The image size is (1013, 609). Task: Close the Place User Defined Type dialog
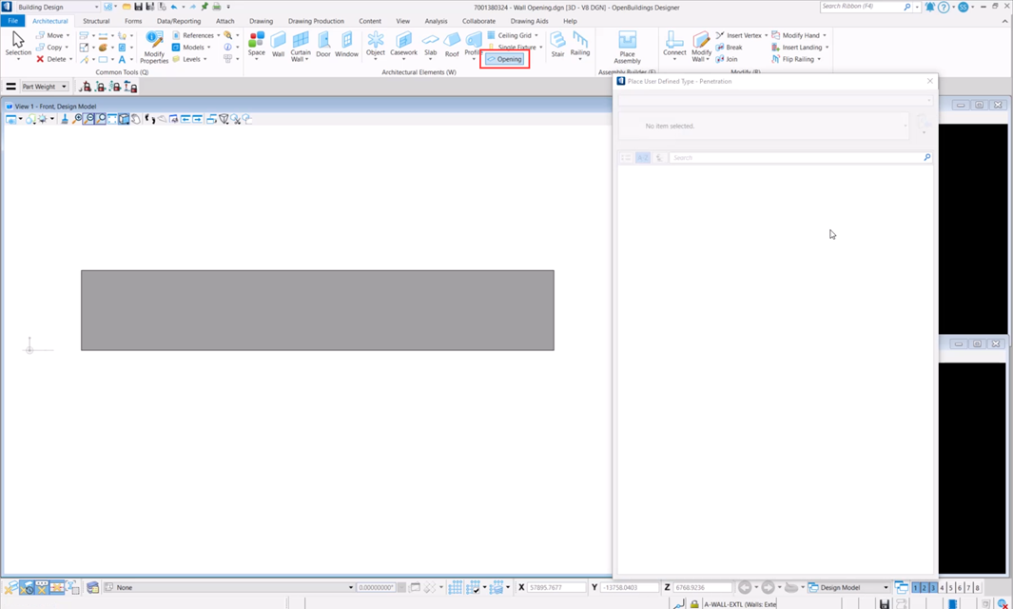929,81
